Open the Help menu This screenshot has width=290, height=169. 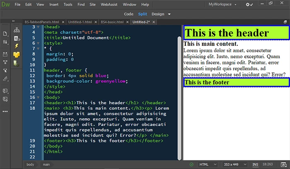click(x=145, y=5)
